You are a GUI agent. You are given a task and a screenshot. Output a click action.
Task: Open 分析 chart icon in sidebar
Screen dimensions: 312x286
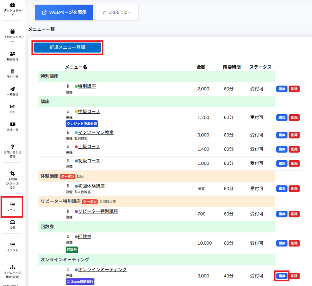pyautogui.click(x=12, y=107)
